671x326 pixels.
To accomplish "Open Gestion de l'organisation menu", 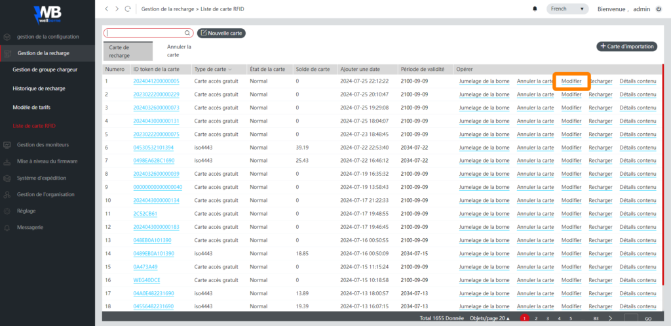I will (x=46, y=195).
